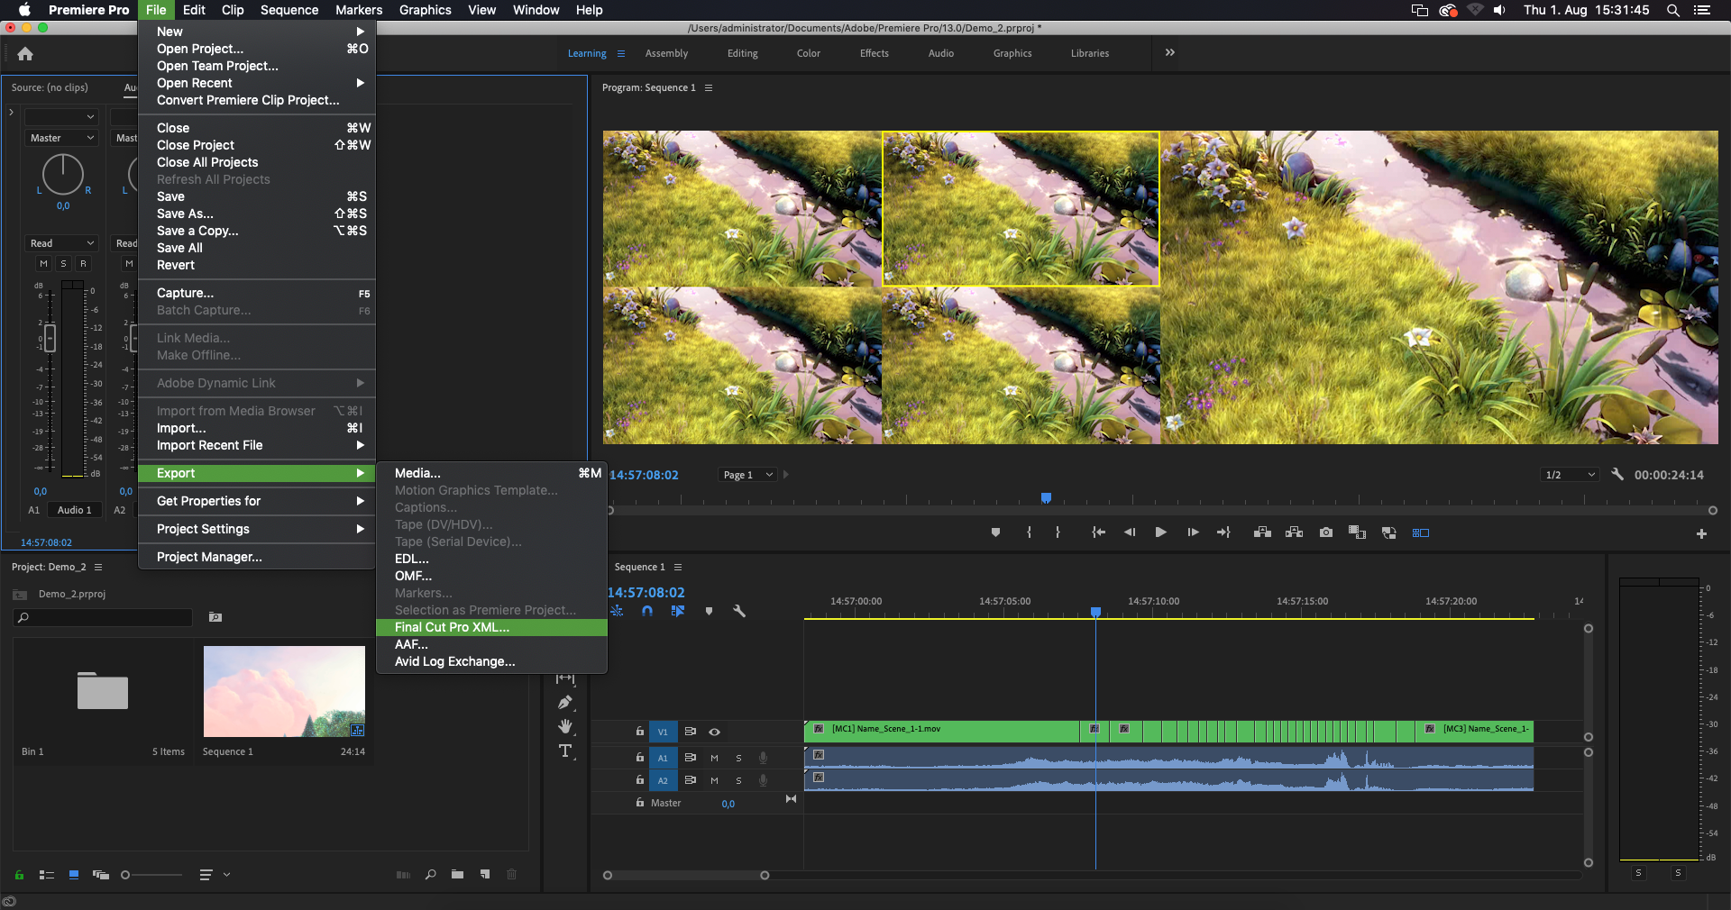Open Page 1 dropdown in Program monitor
Image resolution: width=1731 pixels, height=910 pixels.
click(748, 475)
